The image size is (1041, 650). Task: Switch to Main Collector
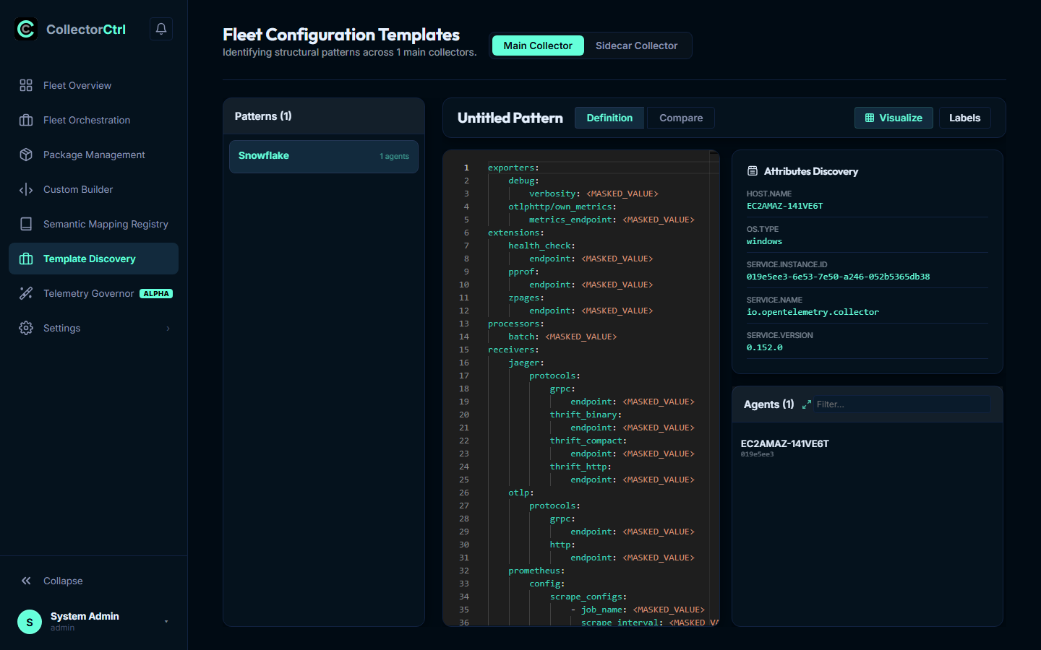coord(538,45)
